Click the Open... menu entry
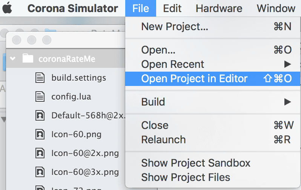Viewport: 301px width, 190px height. [158, 50]
